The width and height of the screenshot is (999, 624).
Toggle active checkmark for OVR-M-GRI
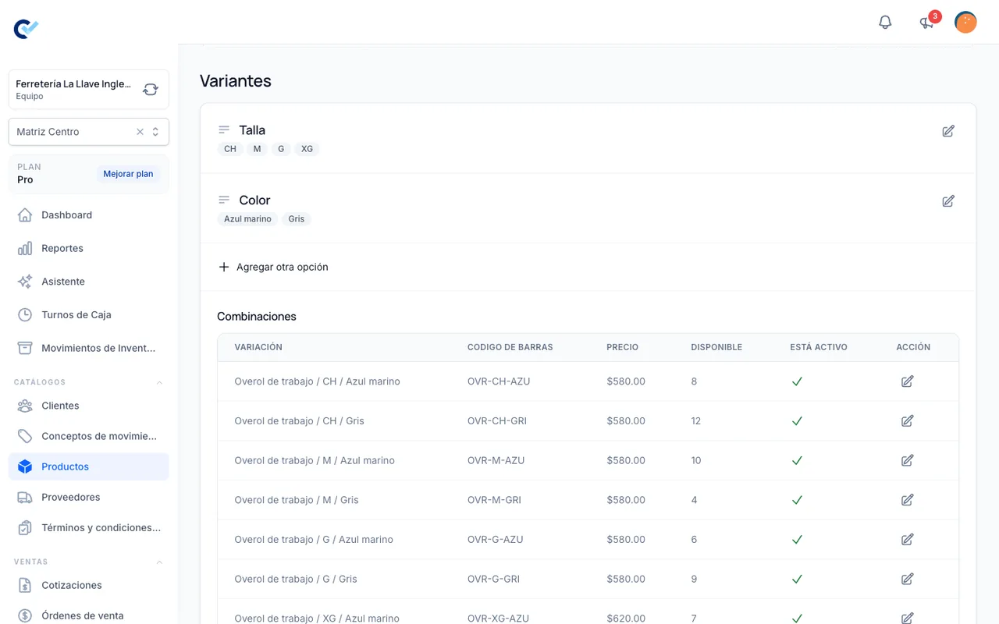[x=797, y=500]
